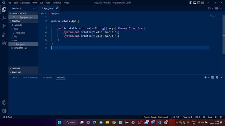The image size is (225, 126).
Task: Open the Selection menu
Action: [25, 3]
